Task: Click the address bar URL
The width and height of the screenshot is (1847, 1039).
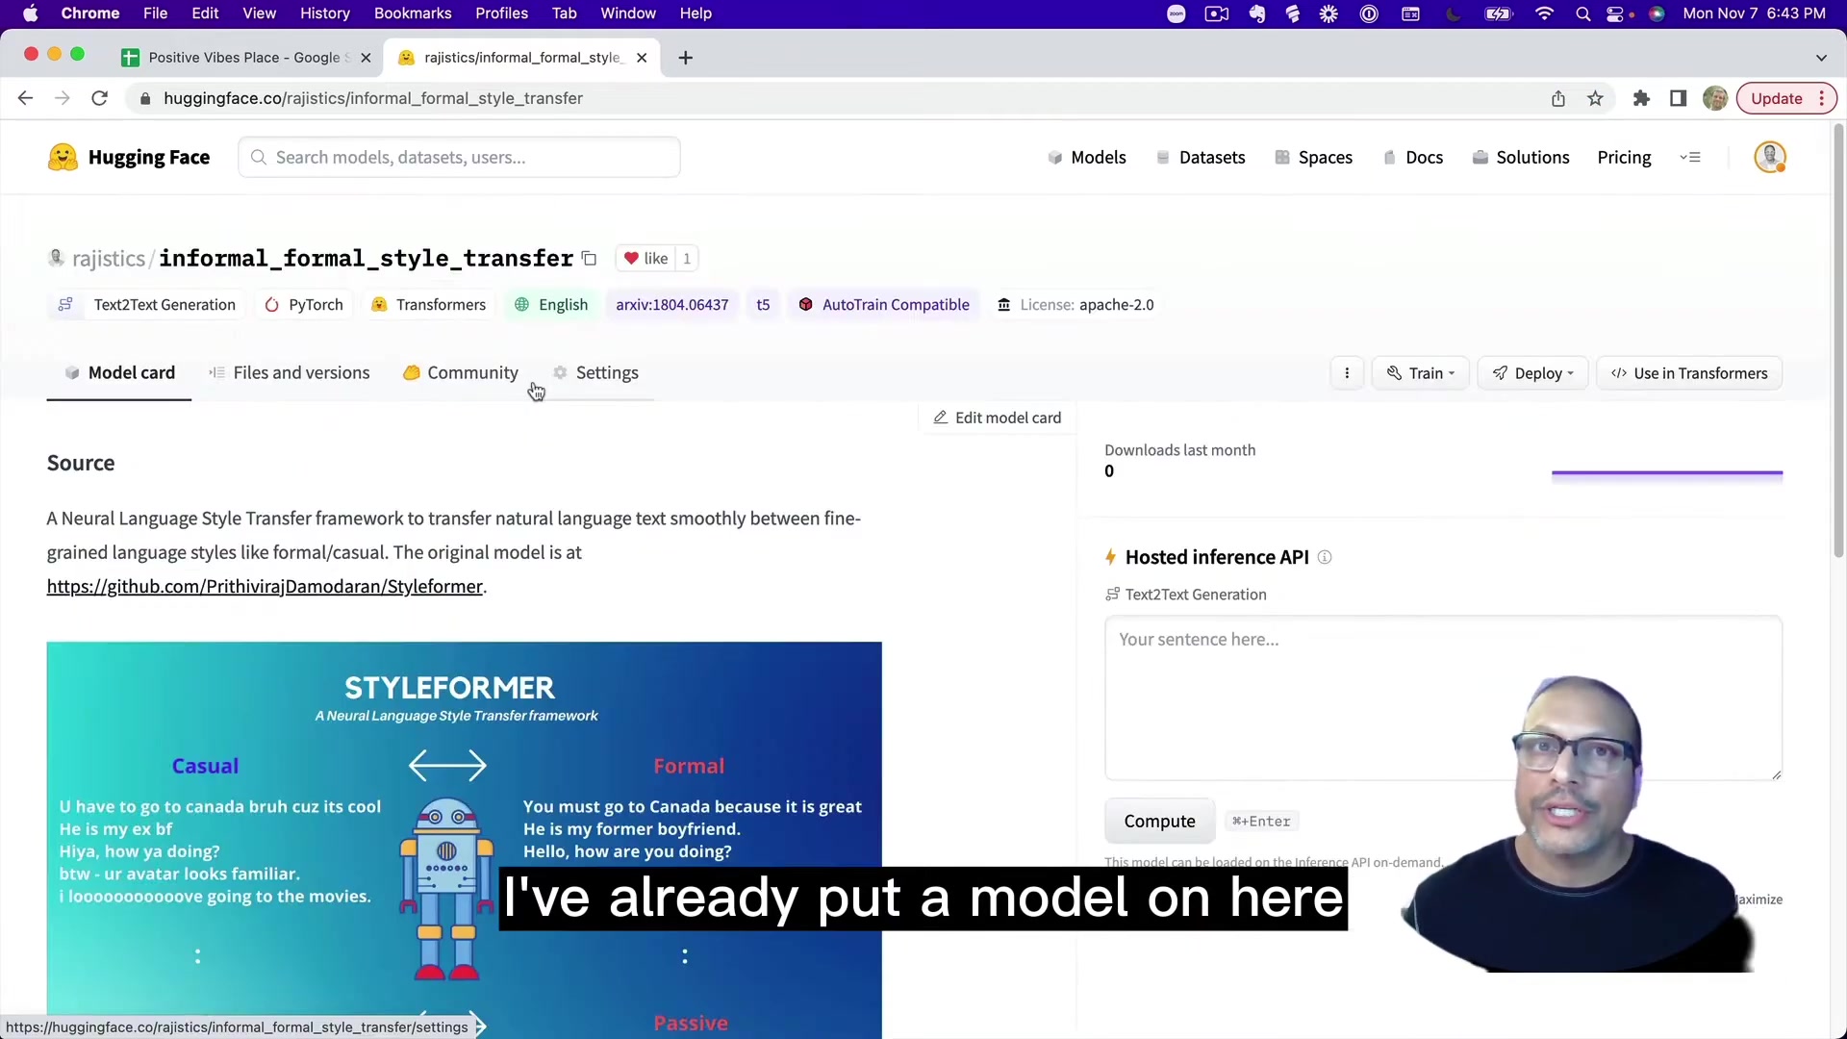Action: 373,98
